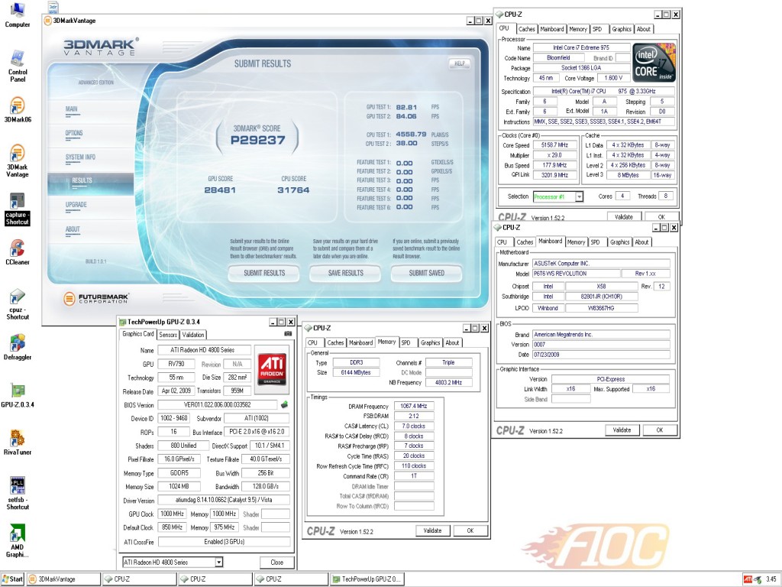Click Validate in the processor CPU-Z window
This screenshot has height=587, width=782.
(623, 216)
